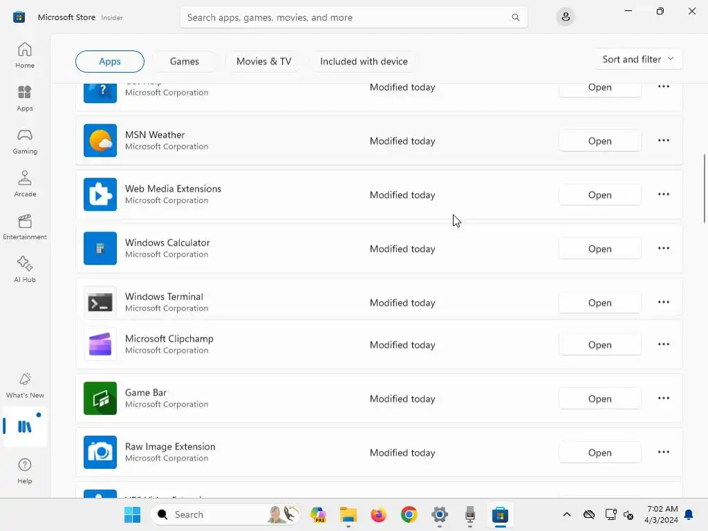Click the Windows Calculator app icon

(x=100, y=248)
